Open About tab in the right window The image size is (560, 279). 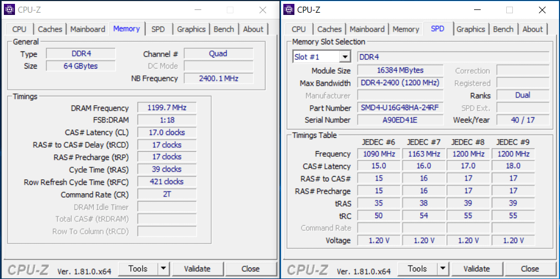pos(532,29)
